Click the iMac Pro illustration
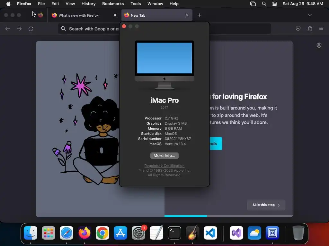 [x=164, y=65]
